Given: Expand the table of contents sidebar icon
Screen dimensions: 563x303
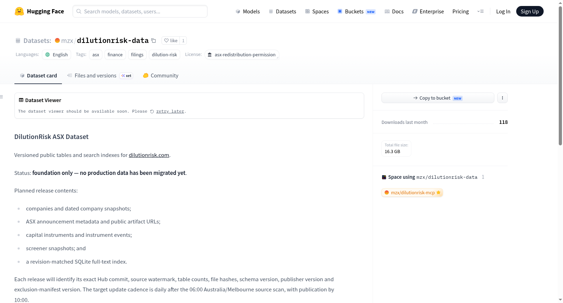Looking at the screenshot, I should (x=2, y=97).
